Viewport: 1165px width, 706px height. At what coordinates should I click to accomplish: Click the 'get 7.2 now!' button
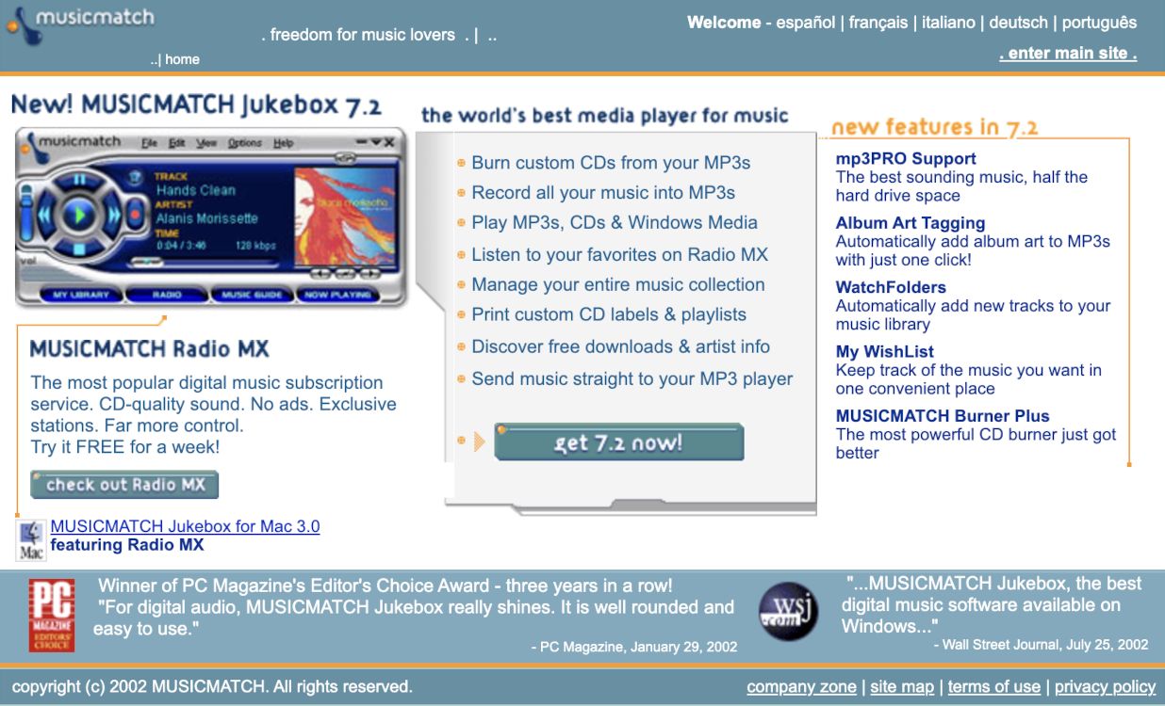coord(619,441)
